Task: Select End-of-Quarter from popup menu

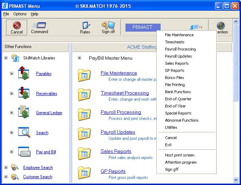Action: tap(186, 99)
